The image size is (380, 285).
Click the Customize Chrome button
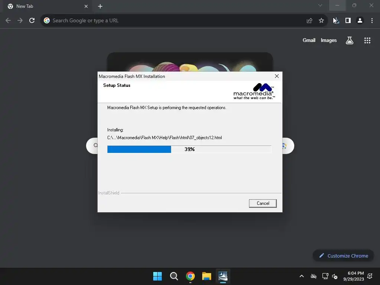[x=343, y=256]
